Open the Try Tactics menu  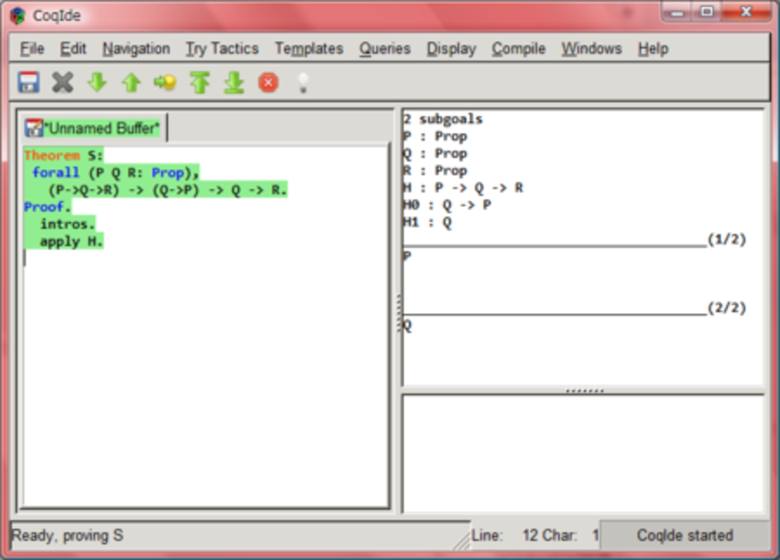pos(222,49)
